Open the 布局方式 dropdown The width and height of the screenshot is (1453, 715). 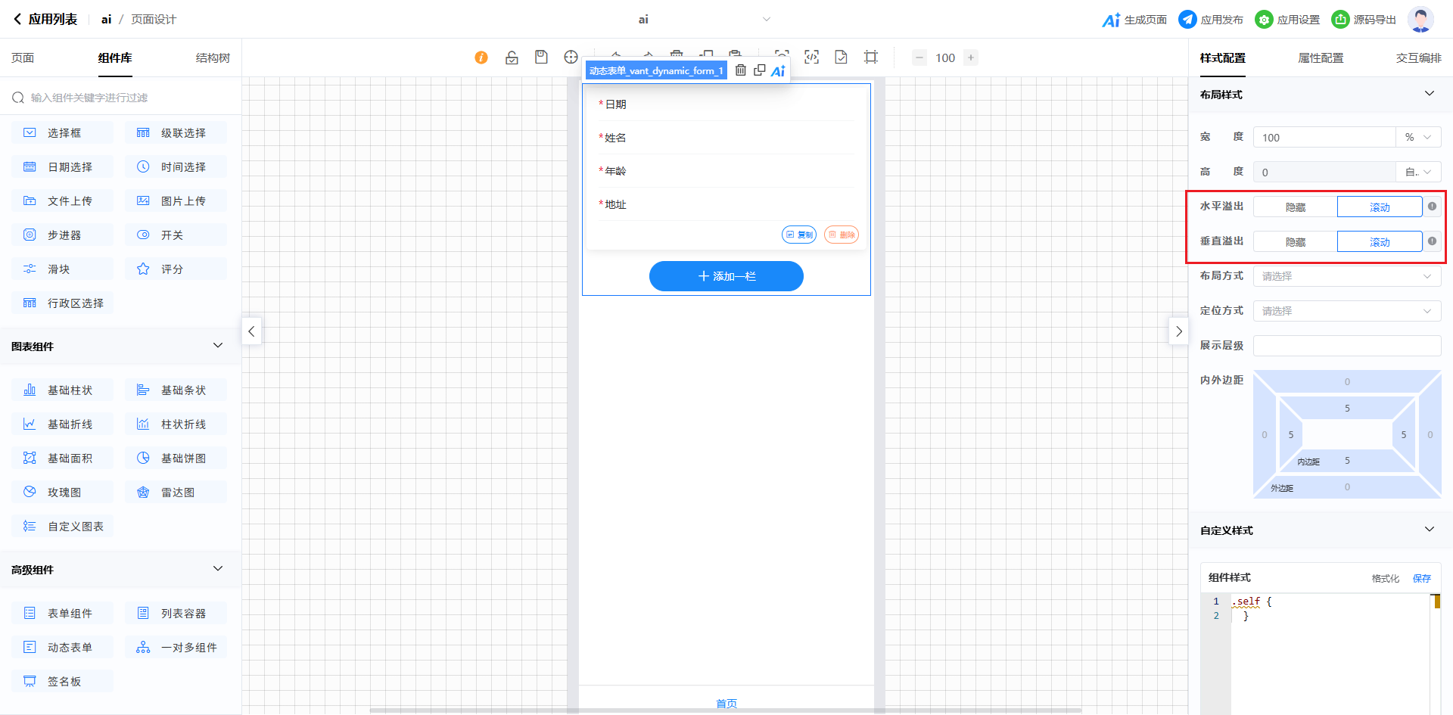1346,276
